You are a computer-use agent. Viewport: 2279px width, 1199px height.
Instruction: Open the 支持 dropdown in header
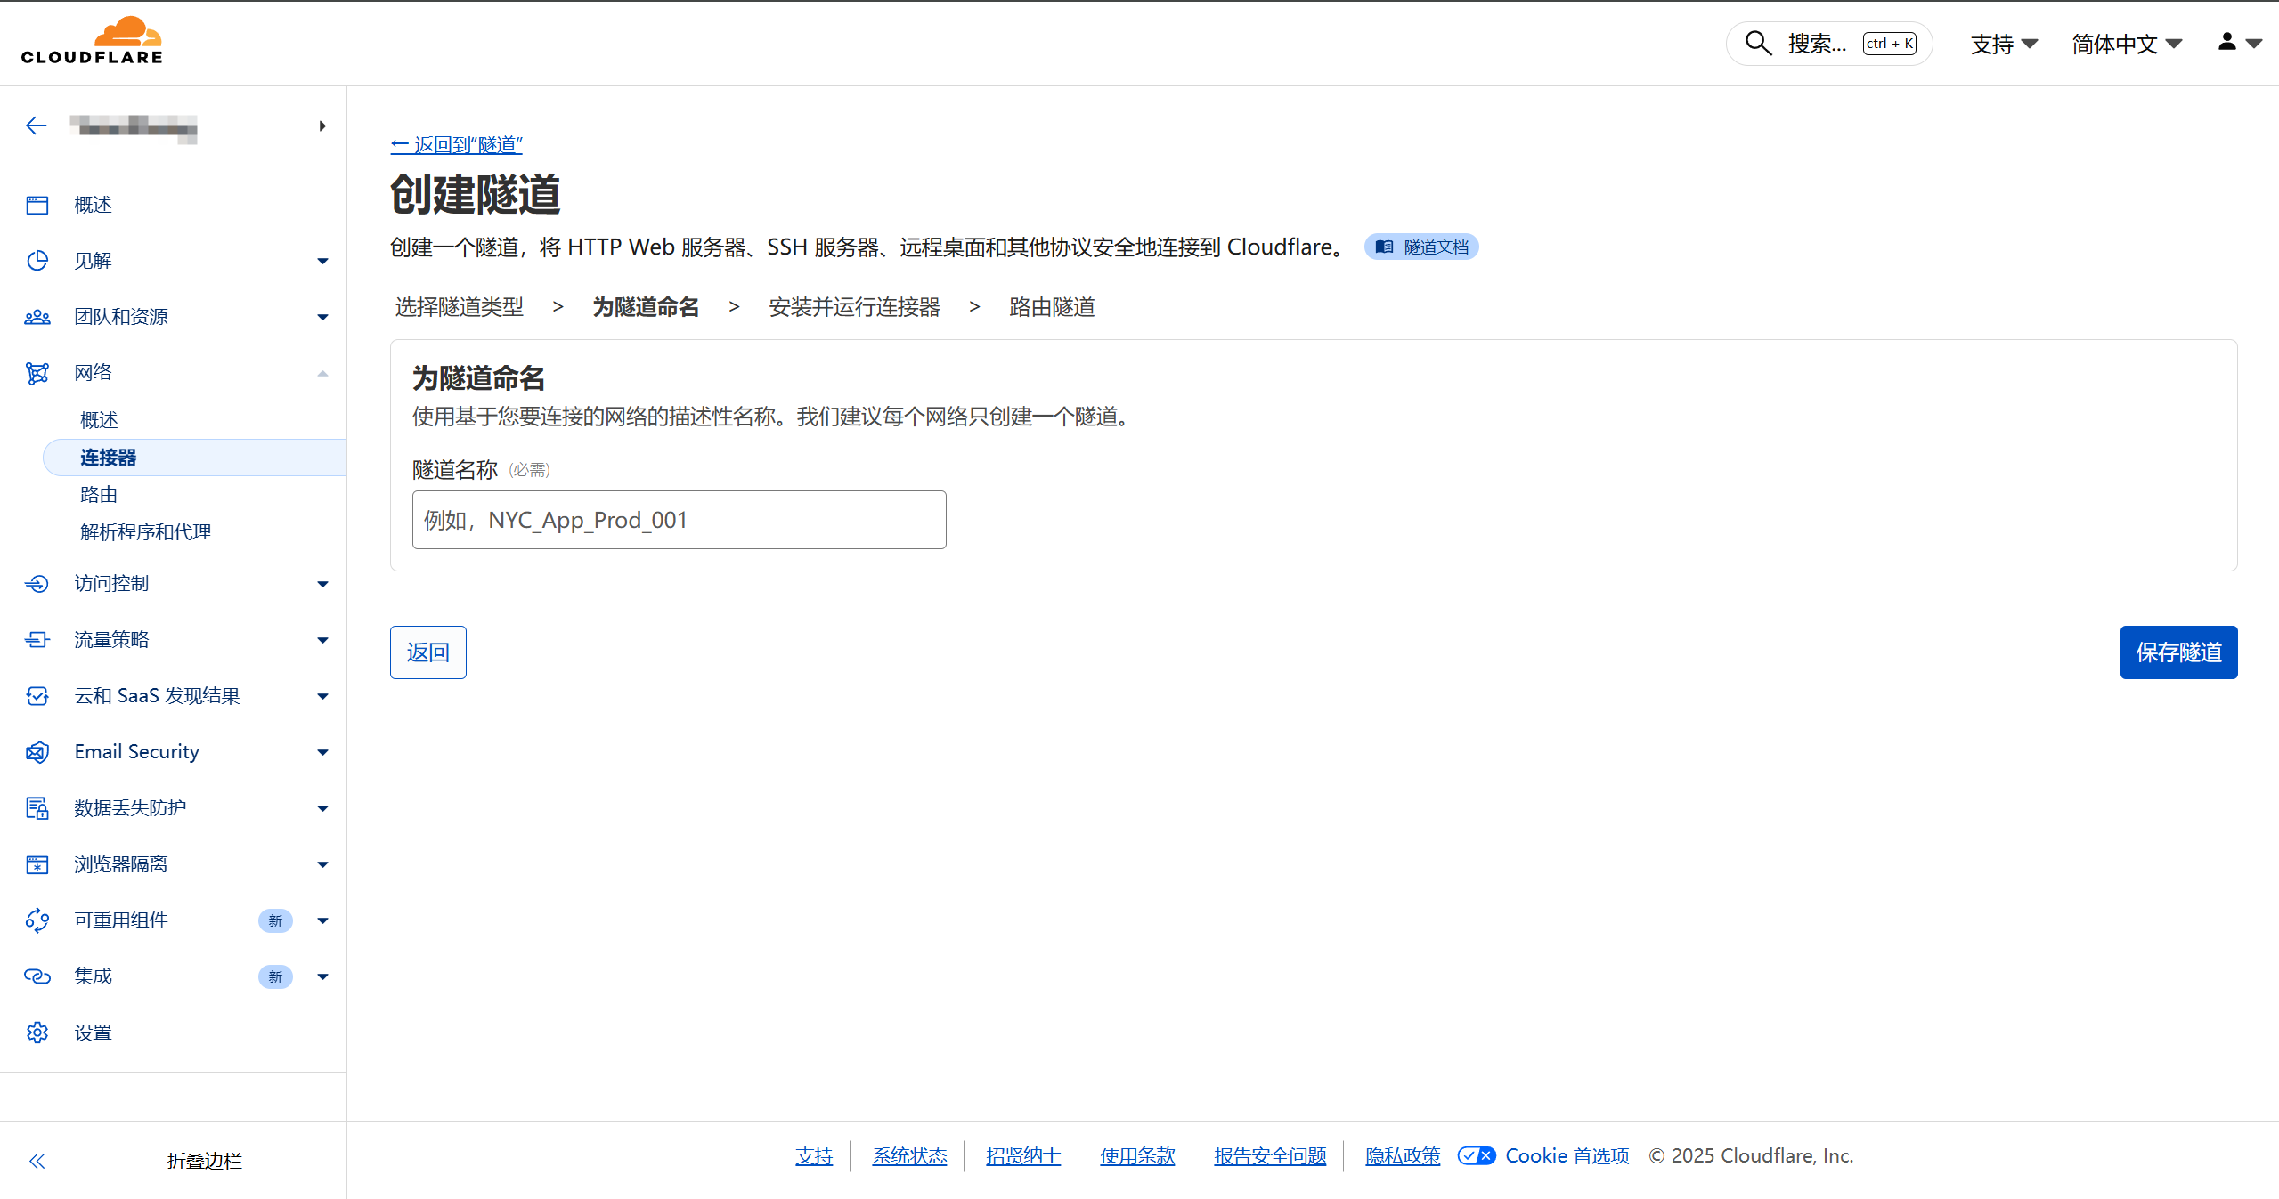point(2003,44)
